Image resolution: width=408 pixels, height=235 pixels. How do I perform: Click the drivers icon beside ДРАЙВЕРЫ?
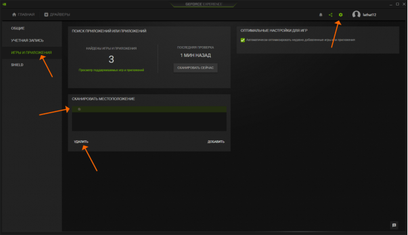46,14
